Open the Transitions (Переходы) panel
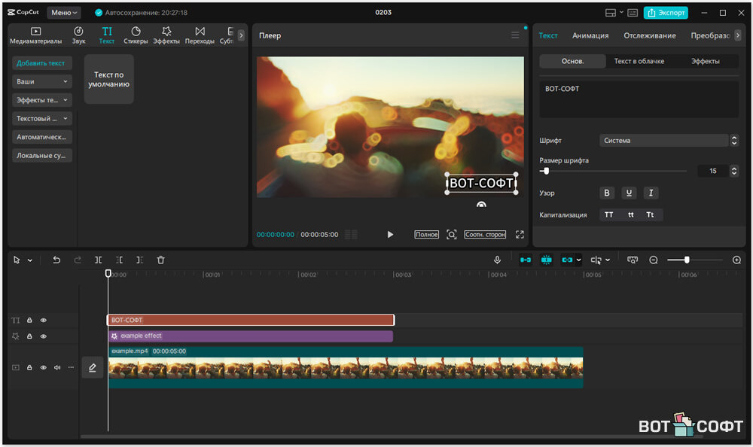This screenshot has width=753, height=447. [200, 35]
